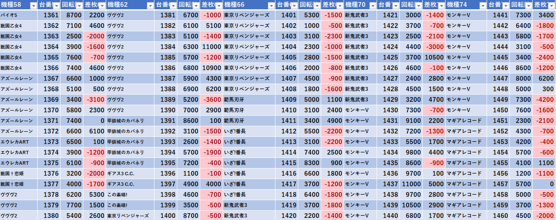
Task: Click the 11000 difference value in row 1384
Action: 212,47
